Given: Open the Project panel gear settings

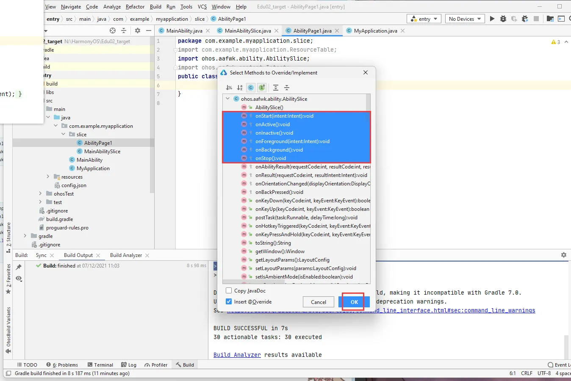Looking at the screenshot, I should click(x=138, y=30).
